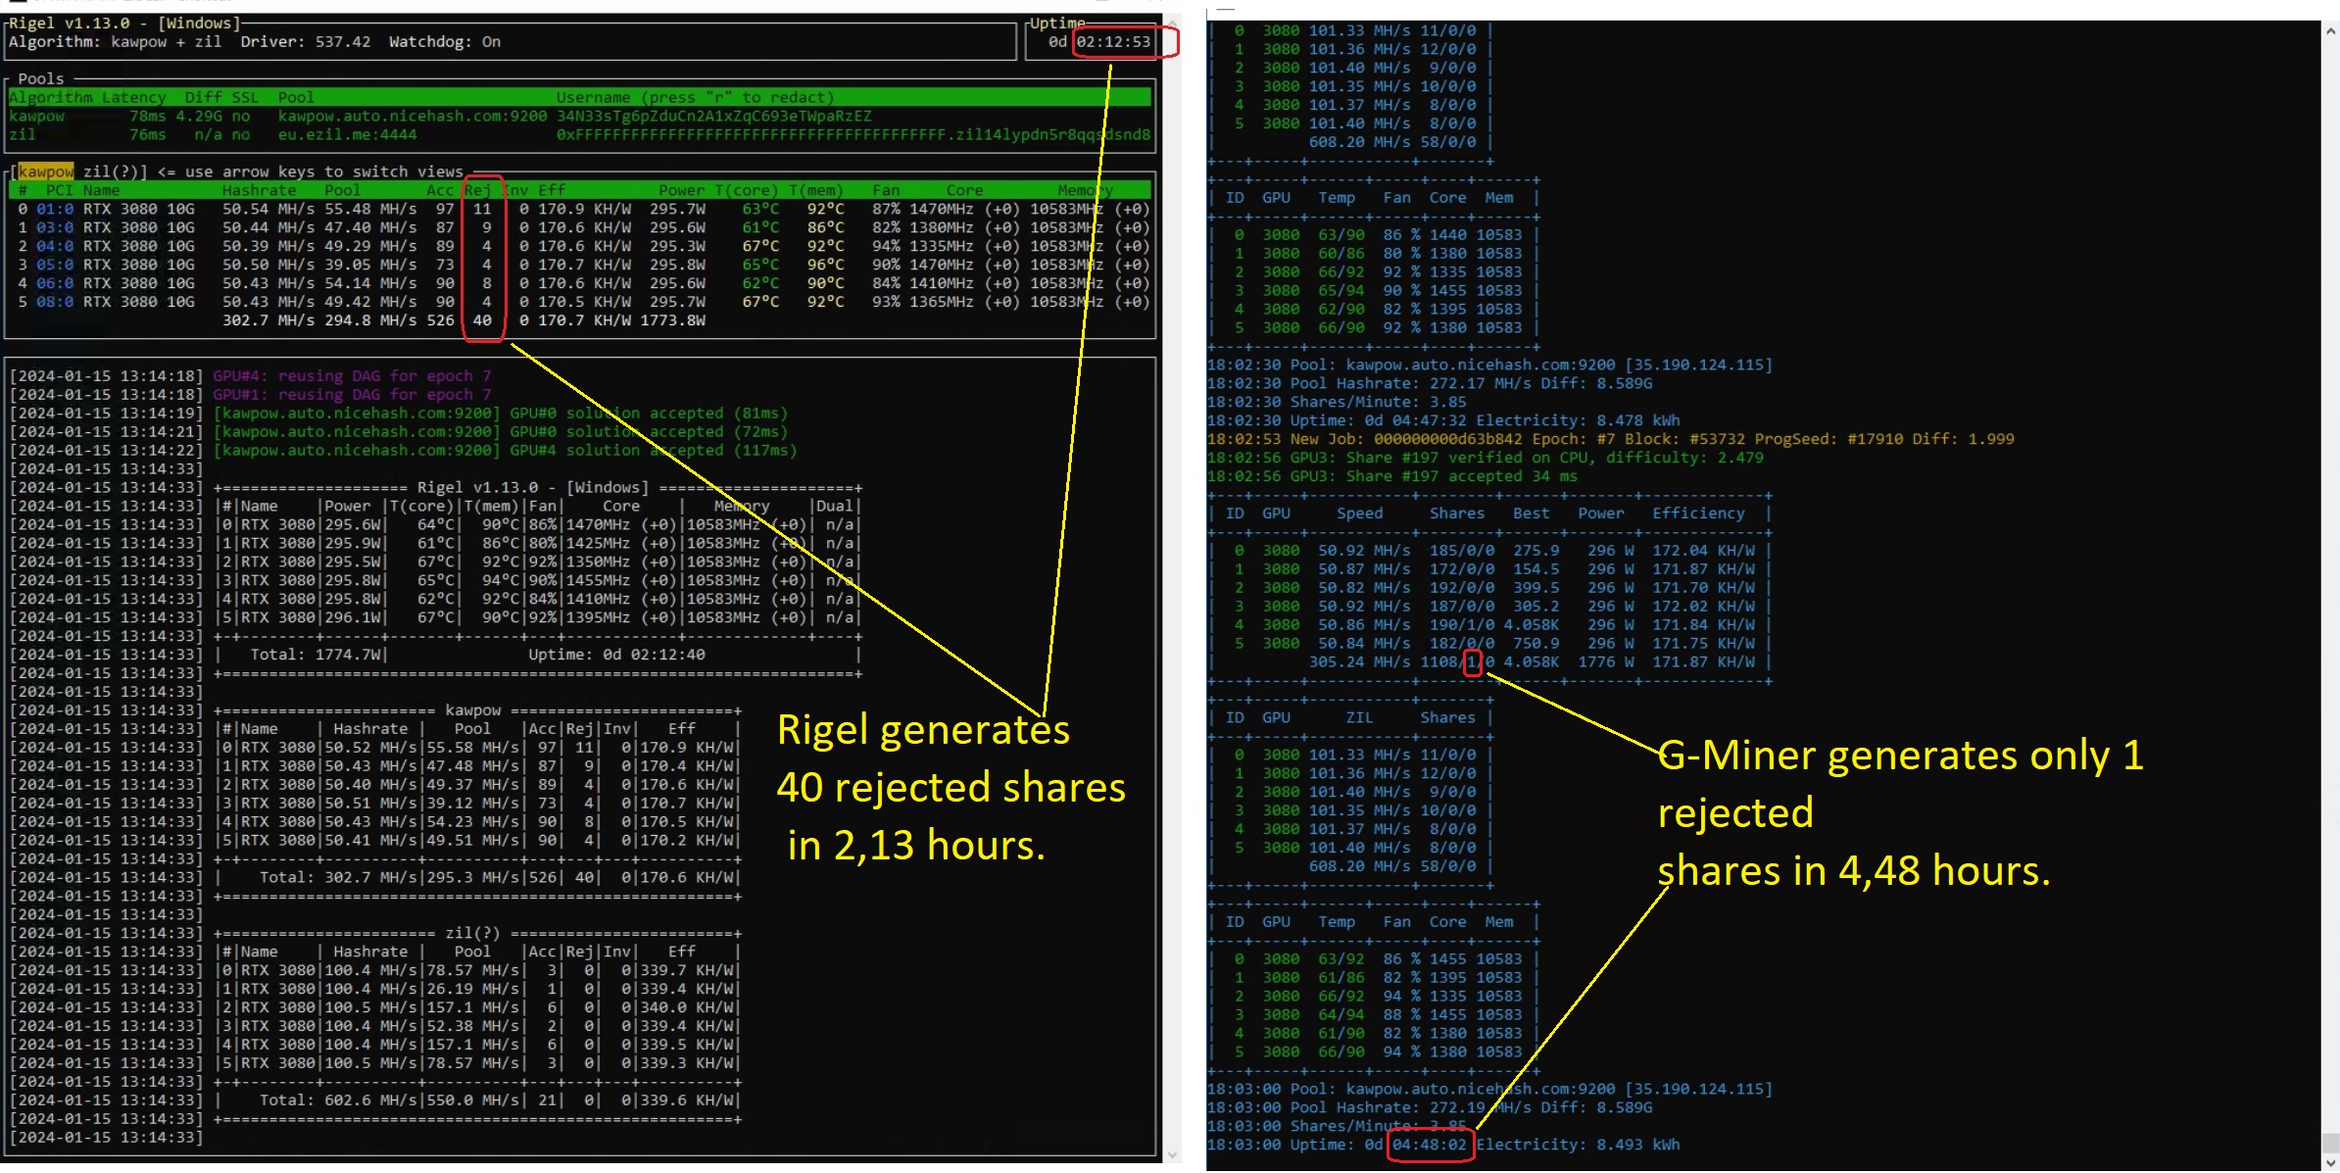Click zil pool hashrate 52.38 MH/s
The height and width of the screenshot is (1173, 2340).
coord(472,1026)
